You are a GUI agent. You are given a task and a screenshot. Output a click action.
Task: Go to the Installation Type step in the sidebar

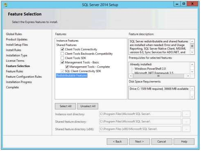tap(16, 55)
